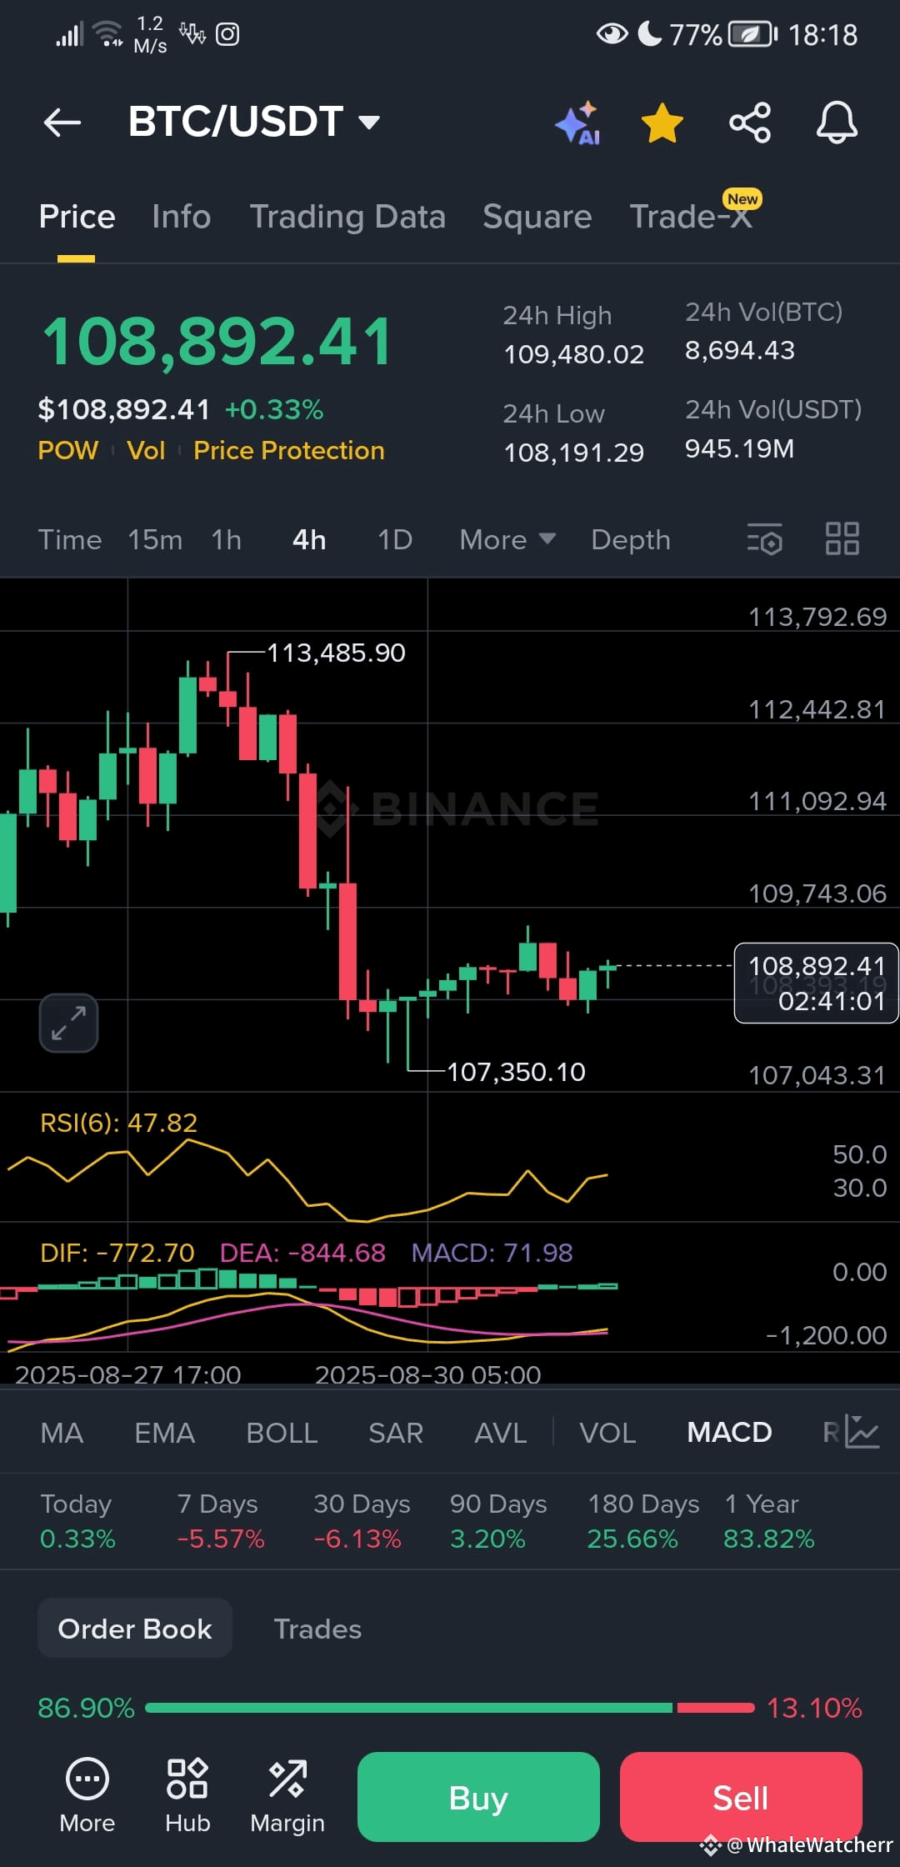Viewport: 900px width, 1867px height.
Task: Go back using the left arrow
Action: [x=62, y=123]
